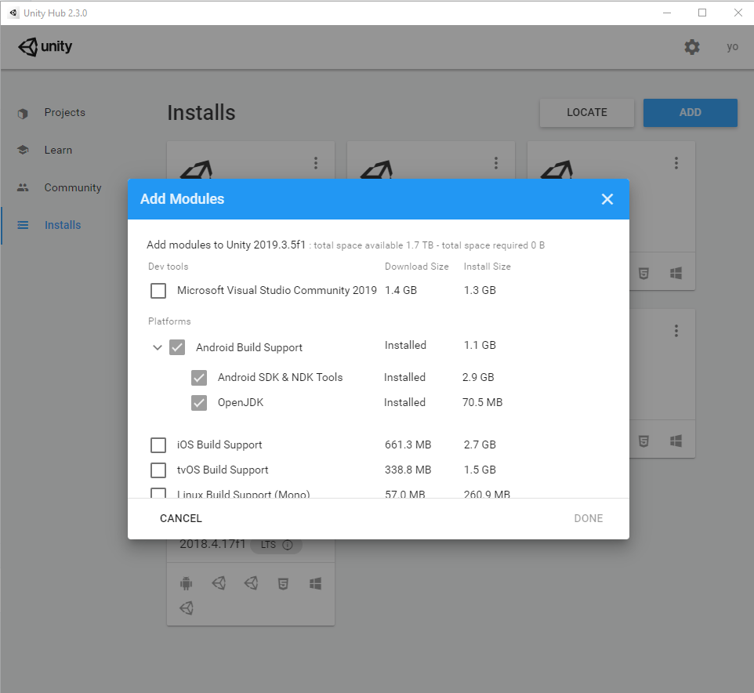Click 'Installed' status in the OpenJDK row

405,402
